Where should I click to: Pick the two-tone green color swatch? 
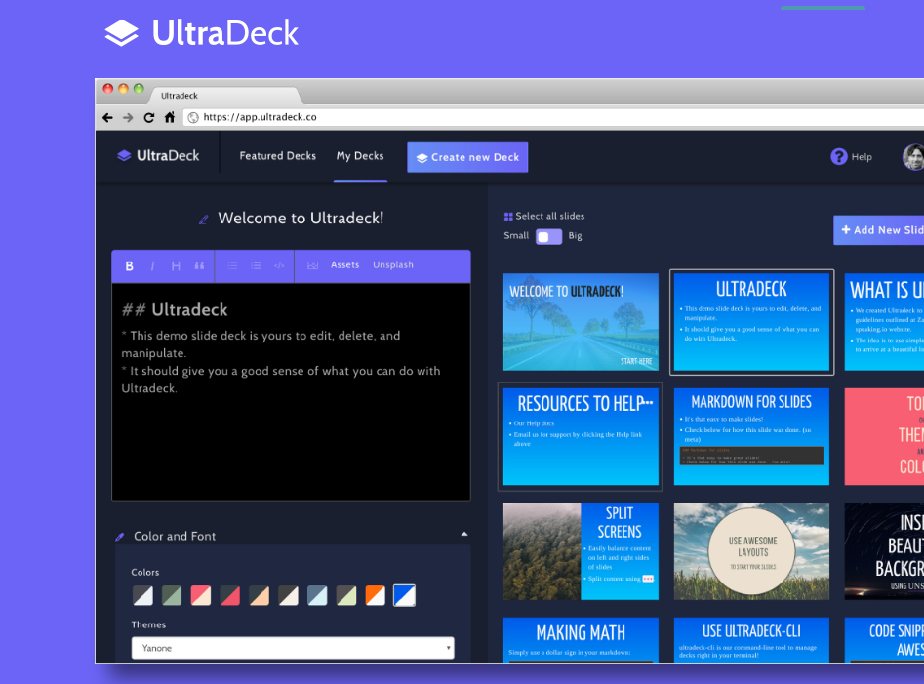[x=172, y=595]
